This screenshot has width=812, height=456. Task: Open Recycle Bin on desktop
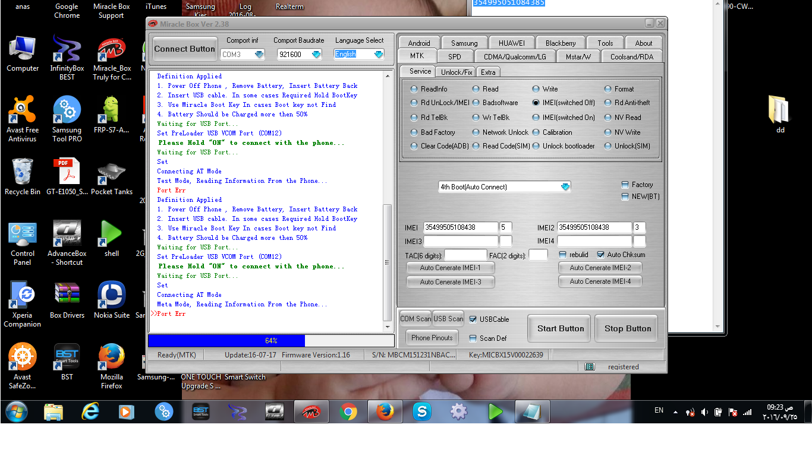click(x=23, y=177)
